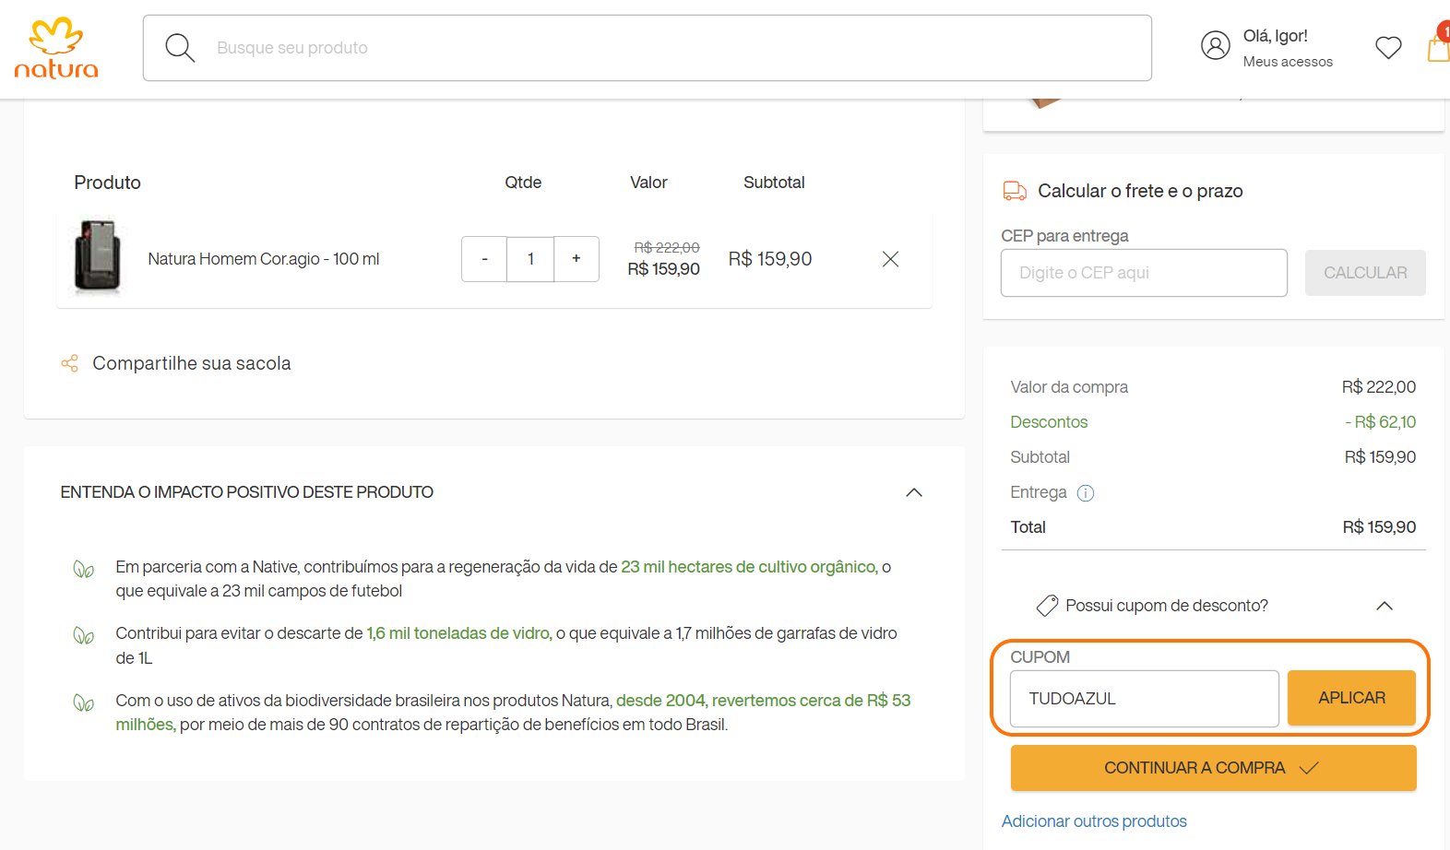Collapse the positive impact section chevron
This screenshot has width=1450, height=850.
tap(914, 492)
